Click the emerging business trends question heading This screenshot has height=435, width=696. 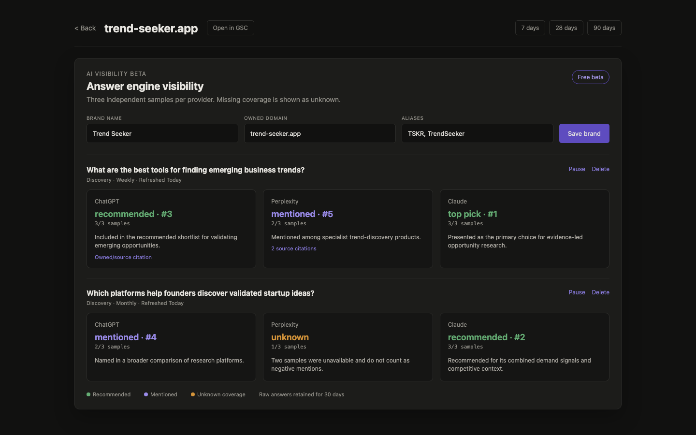pyautogui.click(x=196, y=170)
